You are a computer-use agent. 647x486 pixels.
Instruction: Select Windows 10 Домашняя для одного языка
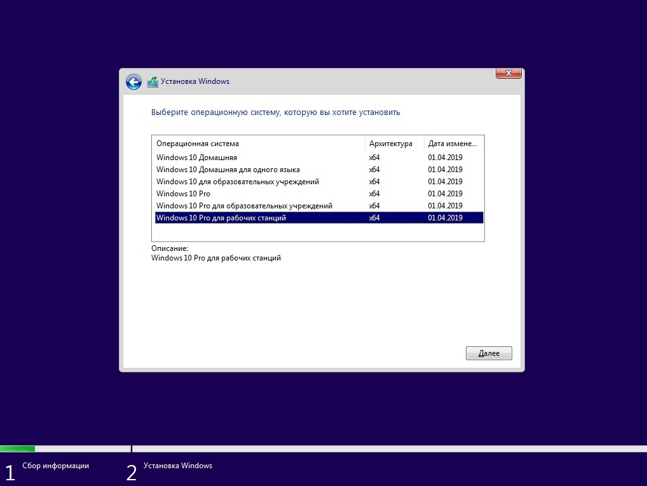(228, 170)
